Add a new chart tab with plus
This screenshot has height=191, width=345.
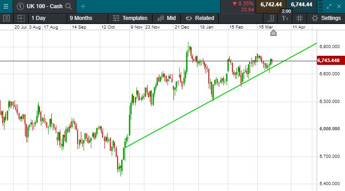[83, 6]
